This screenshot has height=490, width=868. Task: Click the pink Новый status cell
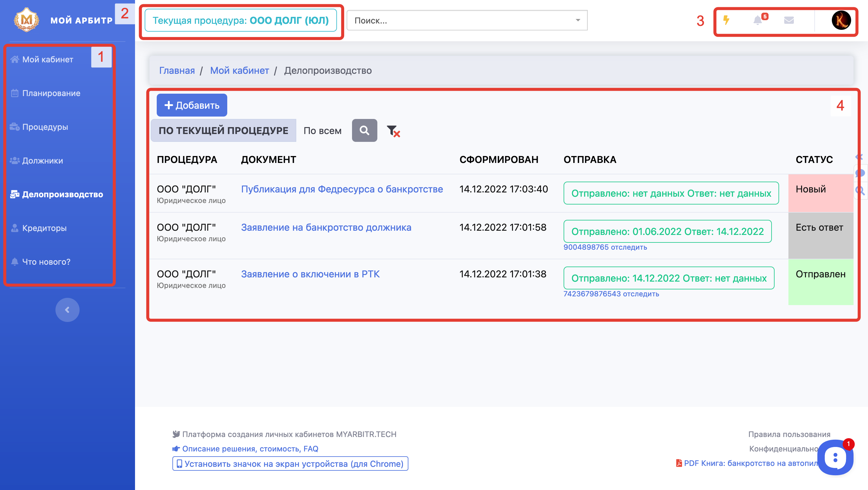coord(820,193)
